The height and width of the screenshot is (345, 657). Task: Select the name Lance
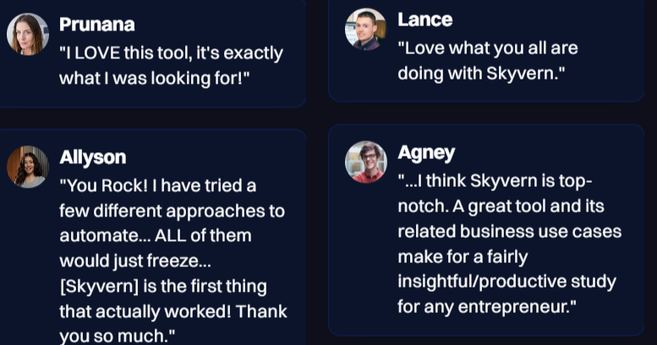pos(424,19)
